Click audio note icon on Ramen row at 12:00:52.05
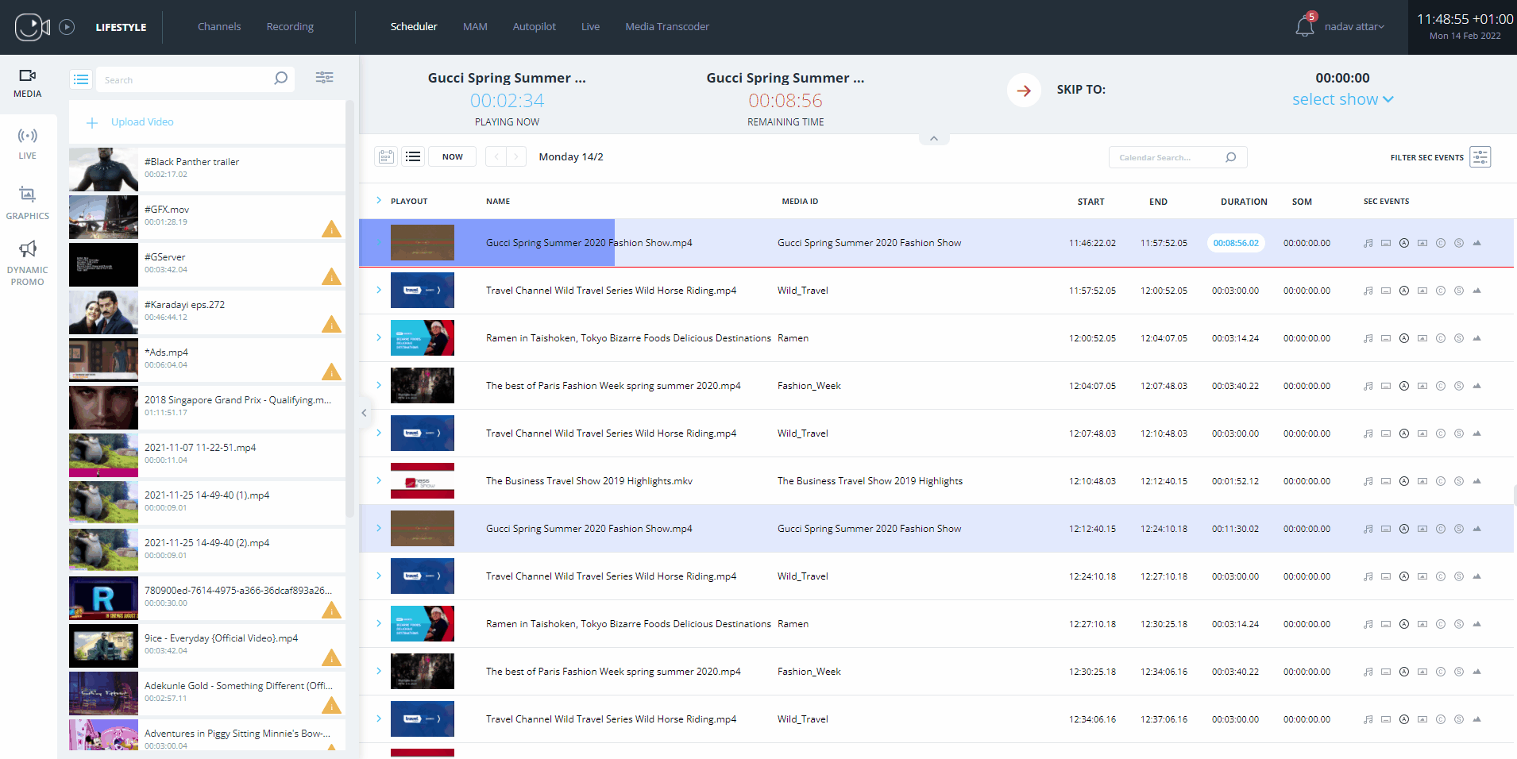1517x759 pixels. [1368, 338]
